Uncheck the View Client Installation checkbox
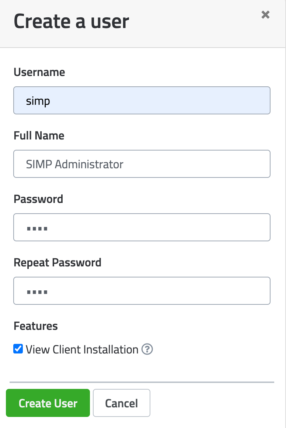286x428 pixels. [x=18, y=349]
